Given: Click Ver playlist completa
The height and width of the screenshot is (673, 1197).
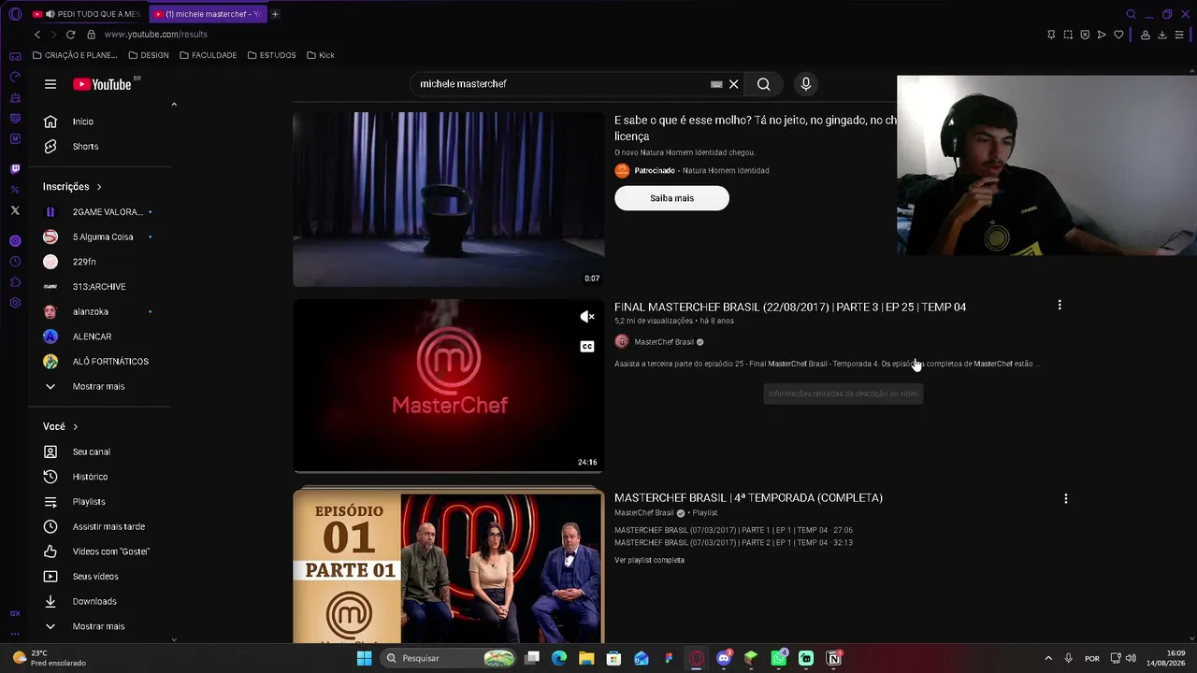Looking at the screenshot, I should tap(649, 561).
